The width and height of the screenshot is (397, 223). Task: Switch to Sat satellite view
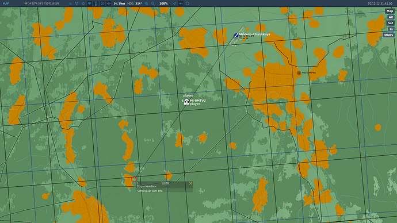(x=391, y=23)
